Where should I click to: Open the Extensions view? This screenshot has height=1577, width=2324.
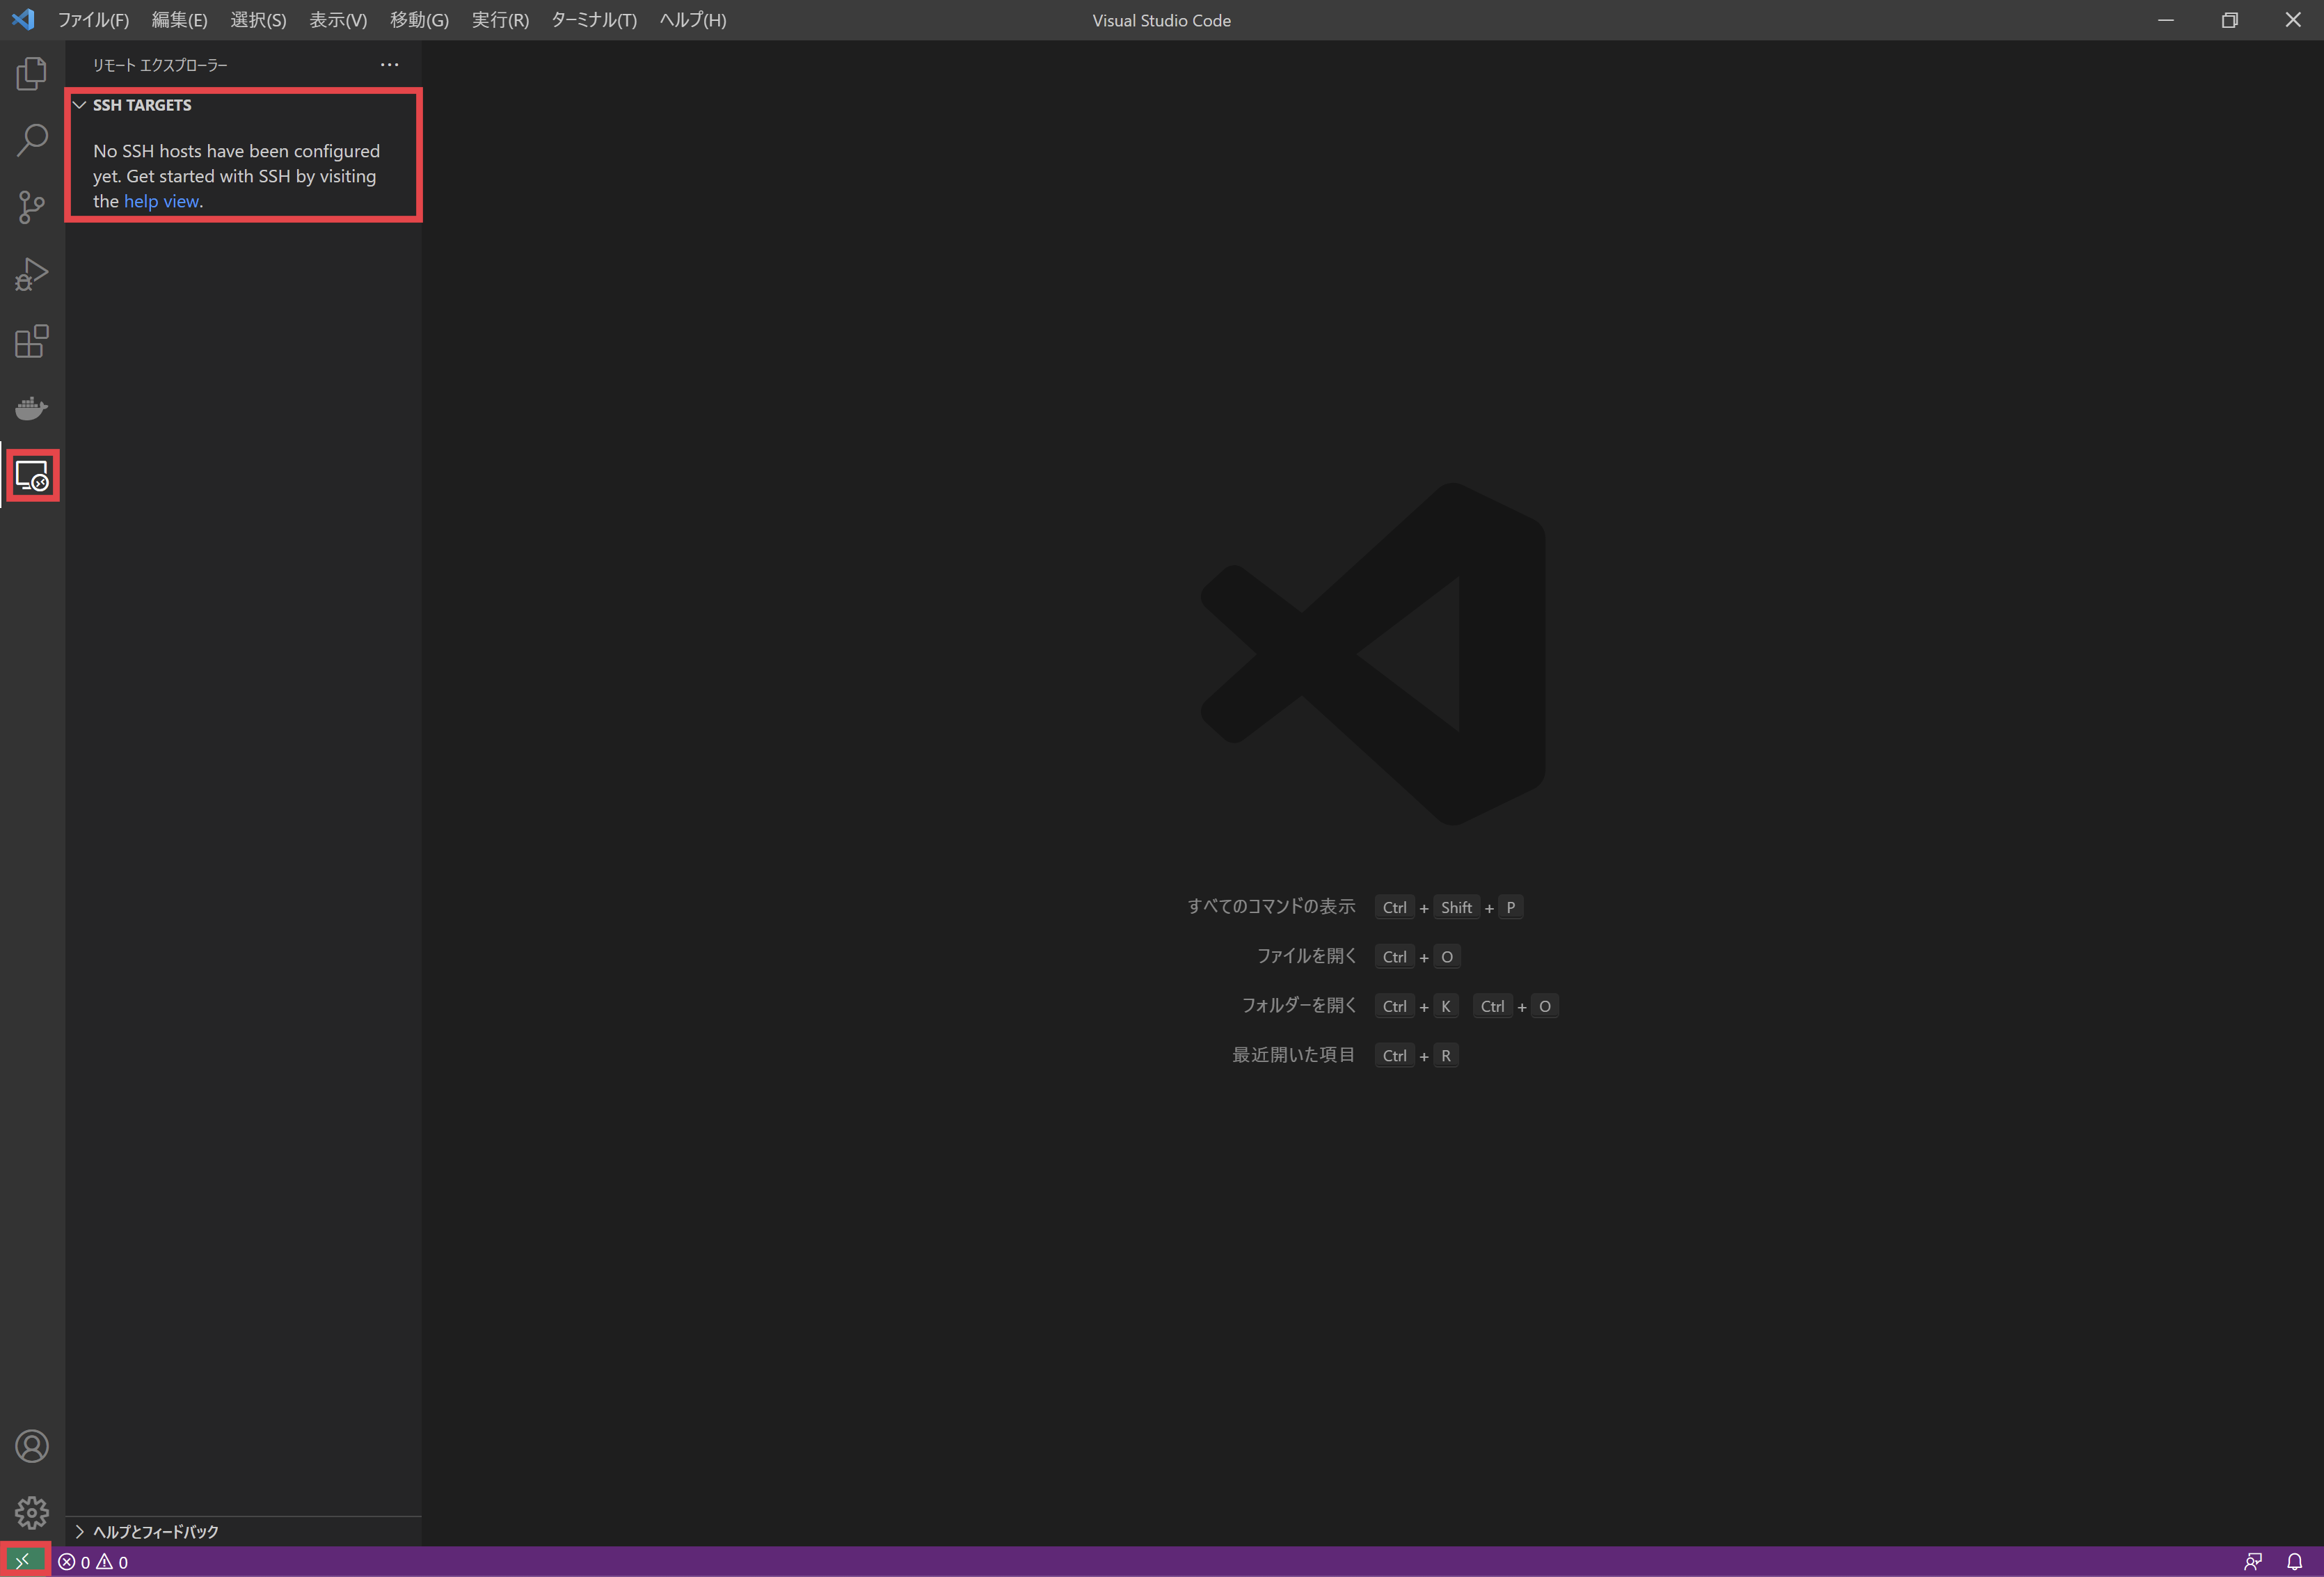(31, 341)
